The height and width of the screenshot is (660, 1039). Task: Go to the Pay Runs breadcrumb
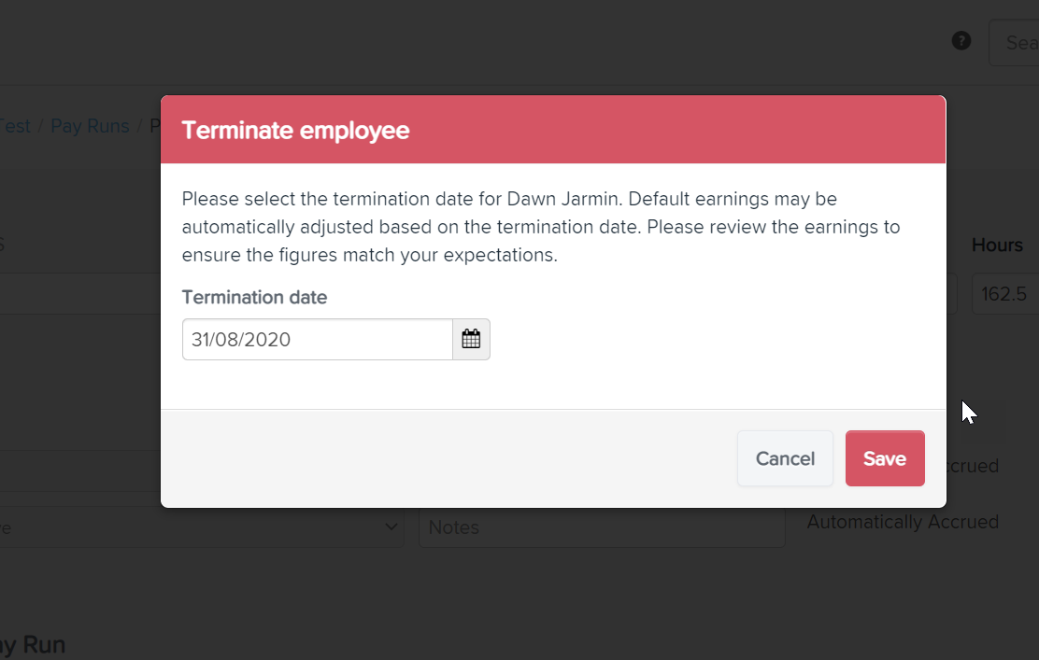(90, 126)
